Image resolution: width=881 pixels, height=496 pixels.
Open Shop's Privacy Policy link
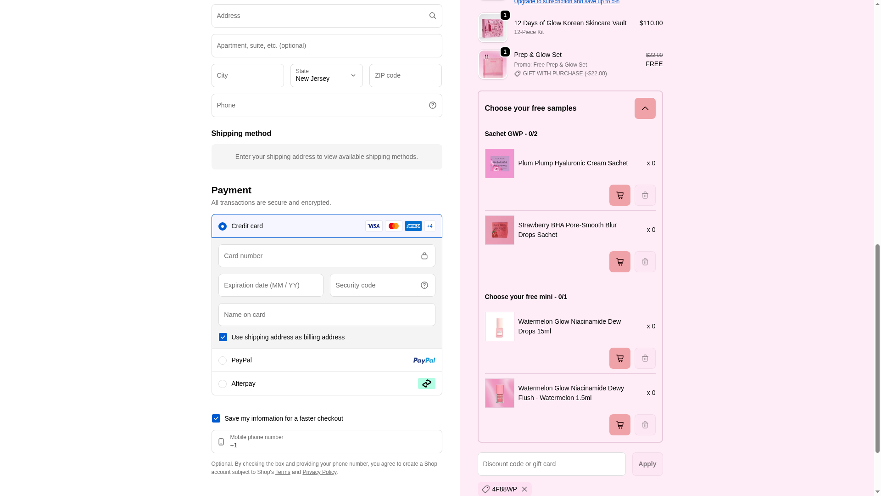tap(319, 472)
